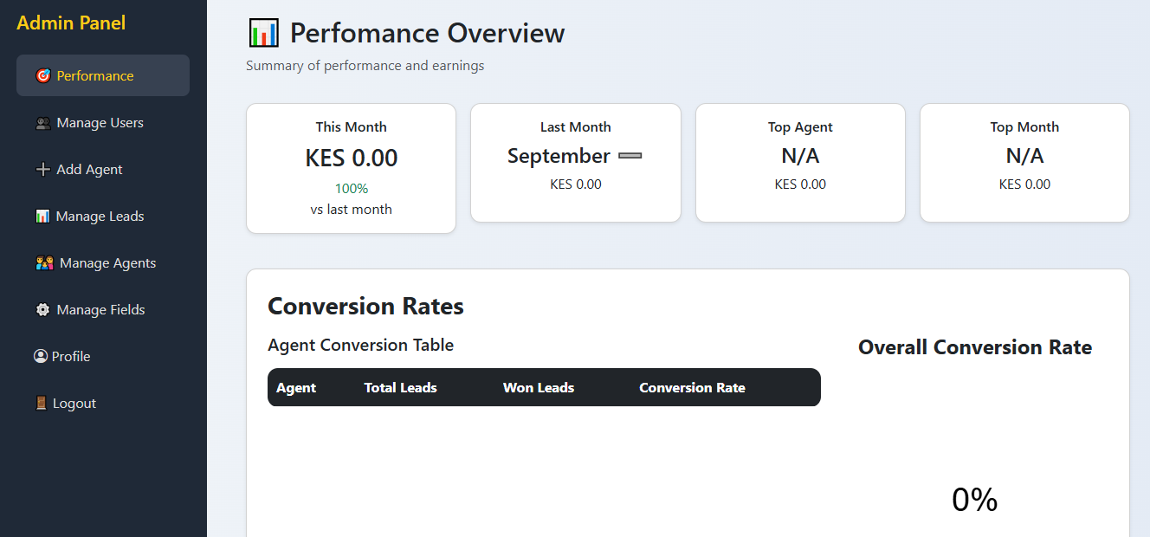
Task: Click the Logout door icon
Action: pyautogui.click(x=41, y=404)
